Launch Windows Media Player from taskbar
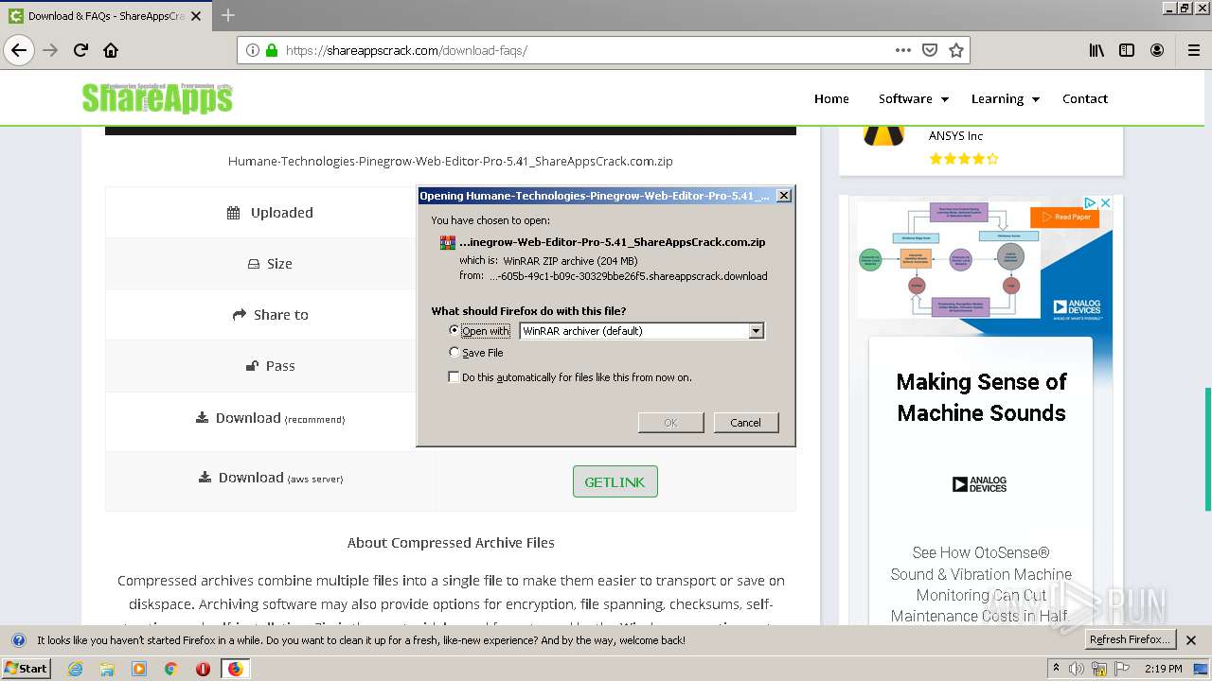1212x681 pixels. point(139,669)
